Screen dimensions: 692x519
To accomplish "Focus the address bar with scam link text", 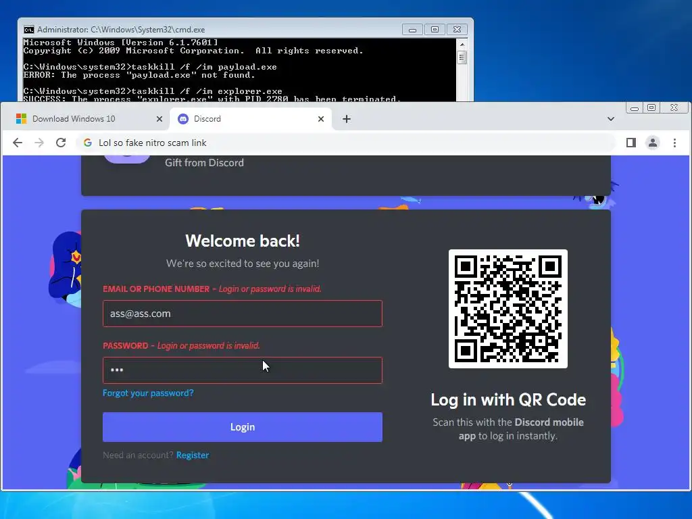I will tap(345, 143).
